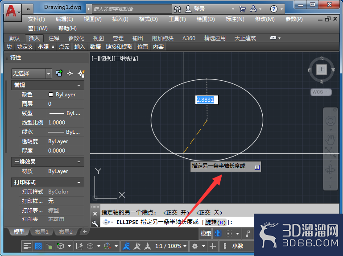The width and height of the screenshot is (343, 256).
Task: Open the 修改(M) menu
Action: point(264,19)
